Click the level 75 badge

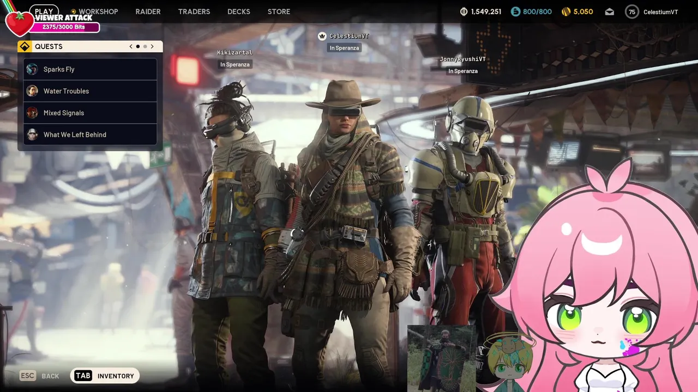coord(632,11)
